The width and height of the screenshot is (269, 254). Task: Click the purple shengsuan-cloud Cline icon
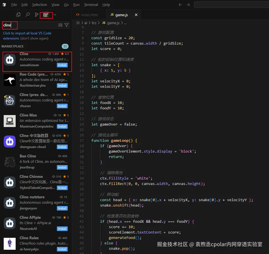tap(10, 141)
